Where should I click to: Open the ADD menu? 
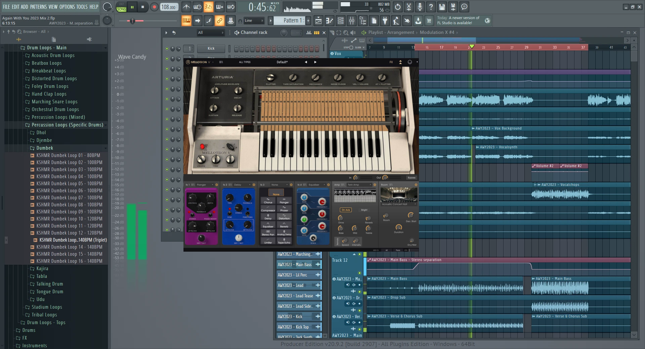(25, 7)
